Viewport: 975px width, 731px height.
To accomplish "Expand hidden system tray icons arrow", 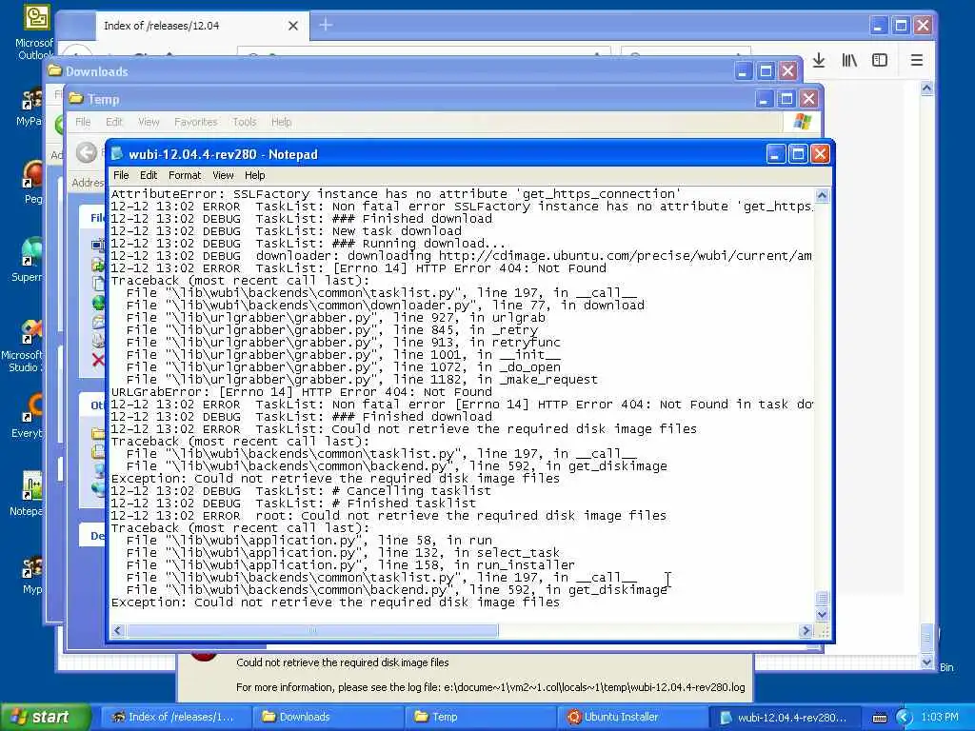I will [x=905, y=718].
